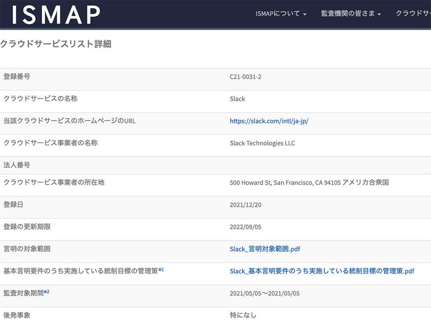The image size is (431, 323).
Task: Open the 監査機関の皆さま dropdown menu
Action: tap(351, 13)
